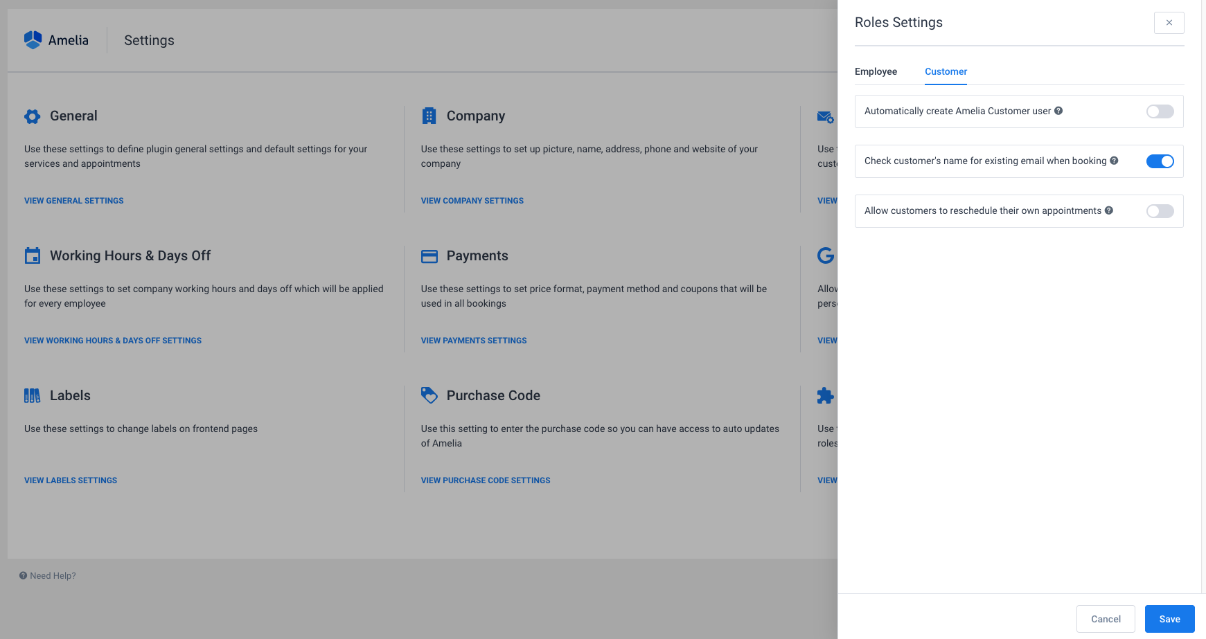Click help icon beside Automatically create Amelia Customer user
This screenshot has width=1206, height=639.
click(x=1058, y=111)
